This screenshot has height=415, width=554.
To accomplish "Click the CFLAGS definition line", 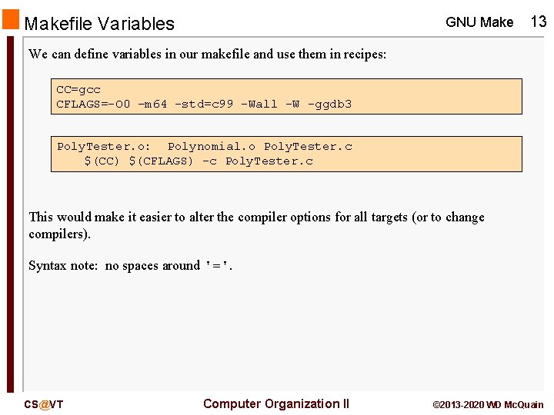I will pos(204,104).
